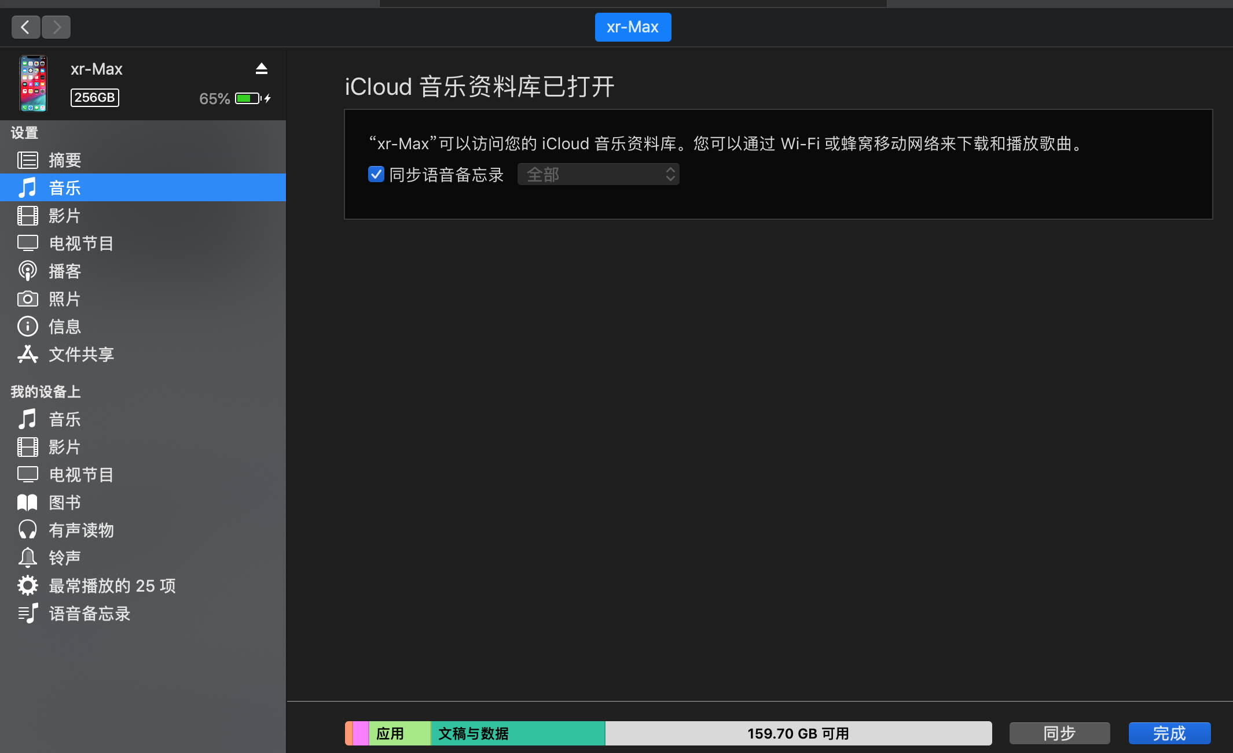Expand the 全部 dropdown menu
1233x753 pixels.
tap(598, 174)
